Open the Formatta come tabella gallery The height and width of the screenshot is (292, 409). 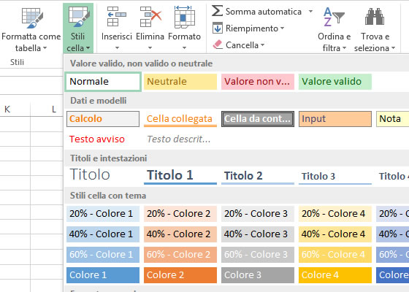pos(31,28)
